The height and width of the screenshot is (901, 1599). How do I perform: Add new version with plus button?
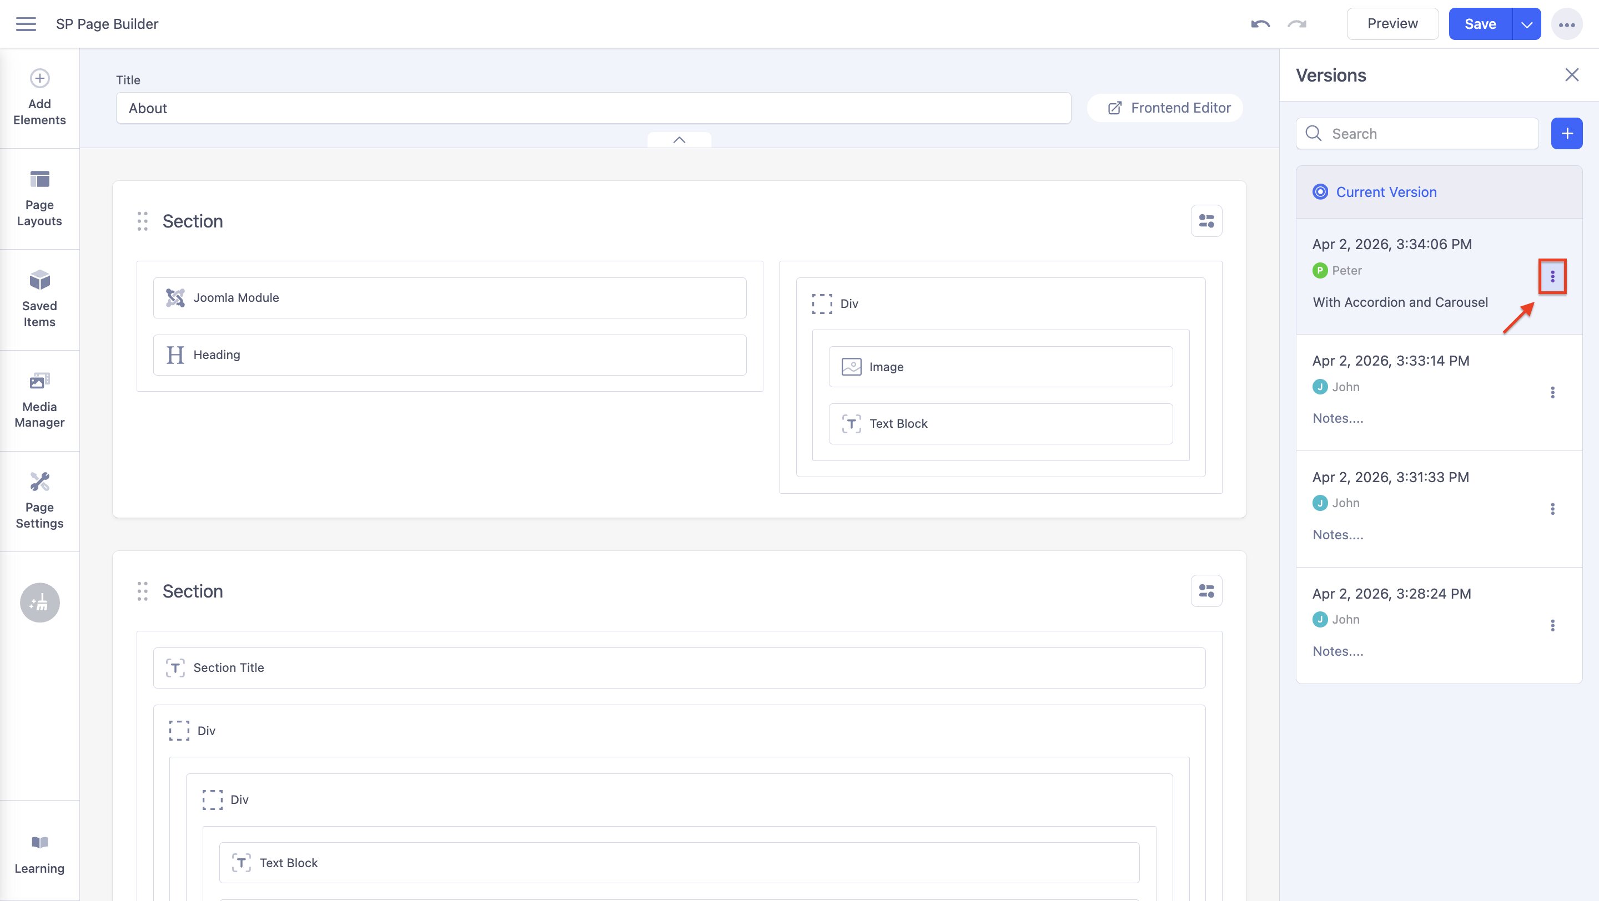(1566, 133)
